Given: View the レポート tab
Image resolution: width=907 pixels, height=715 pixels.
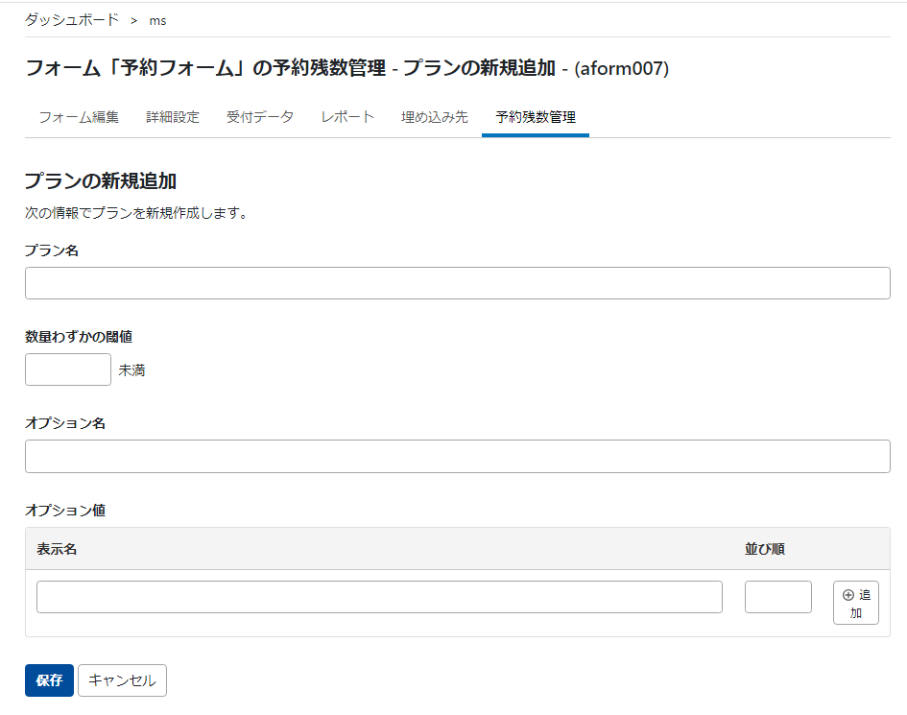Looking at the screenshot, I should point(346,117).
